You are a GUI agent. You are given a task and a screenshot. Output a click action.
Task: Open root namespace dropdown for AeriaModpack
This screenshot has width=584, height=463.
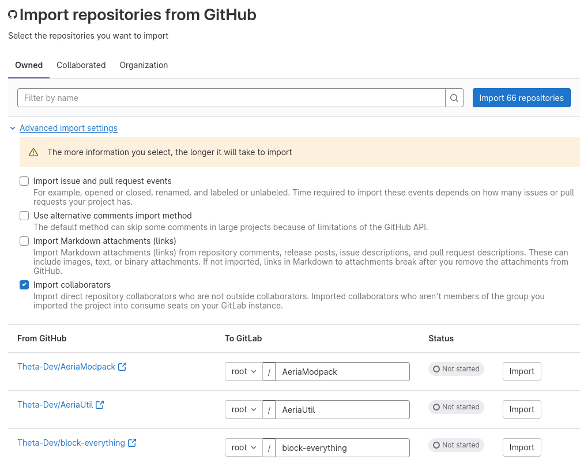point(244,371)
